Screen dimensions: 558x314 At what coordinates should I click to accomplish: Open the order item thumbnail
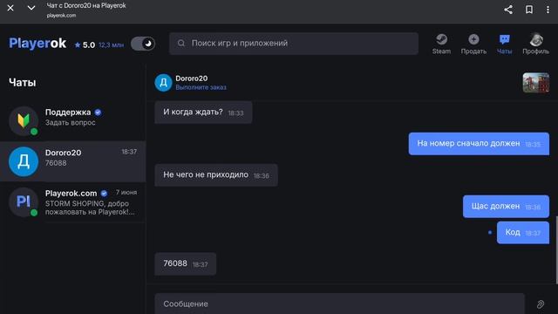(x=535, y=83)
